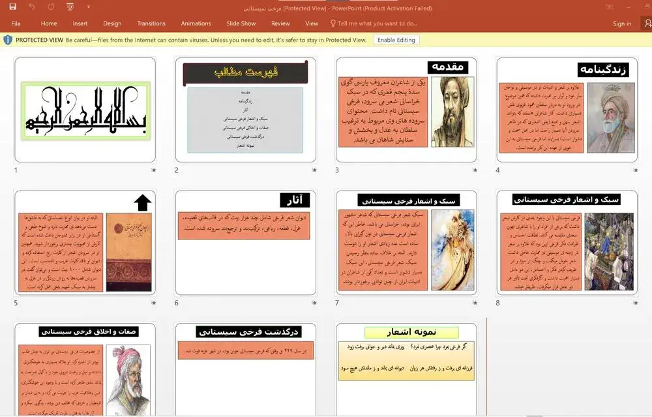Switch to the Review tab

(280, 23)
